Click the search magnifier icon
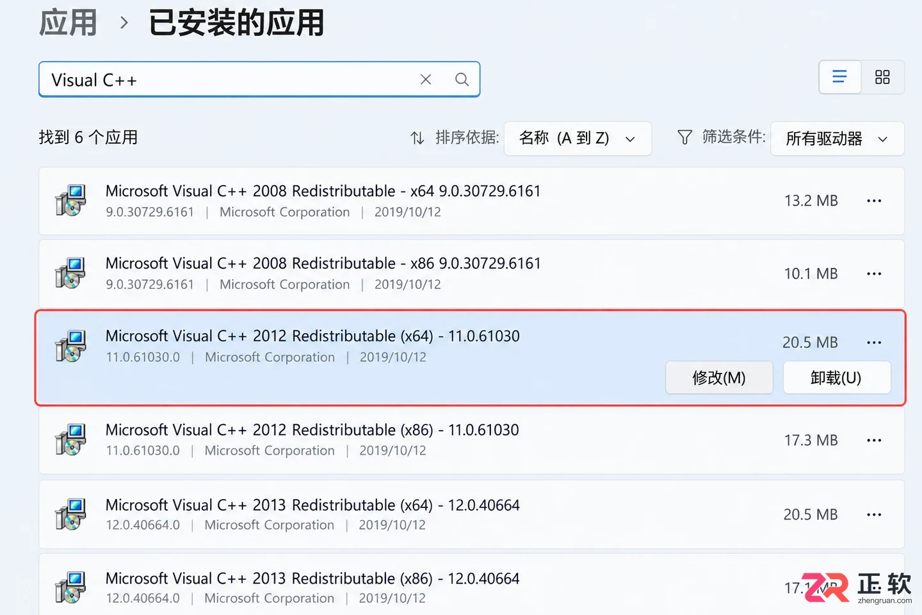Viewport: 922px width, 615px height. point(462,79)
